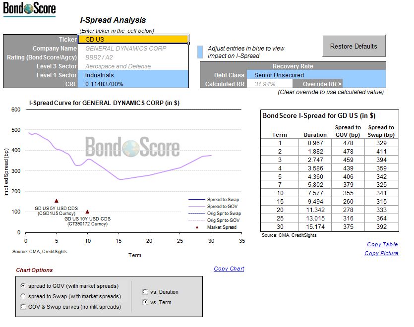Select the CRE value 0.11483700% cell
This screenshot has height=327, width=414.
133,84
